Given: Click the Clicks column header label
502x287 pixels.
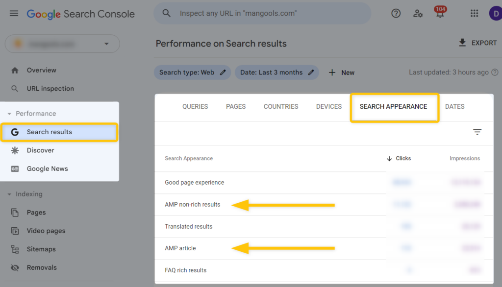Looking at the screenshot, I should point(403,158).
